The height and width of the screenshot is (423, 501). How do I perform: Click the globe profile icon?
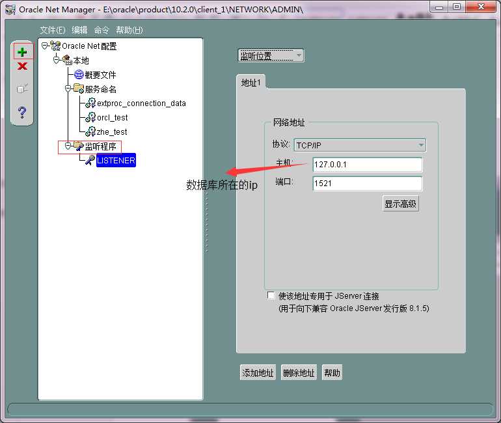pos(79,74)
